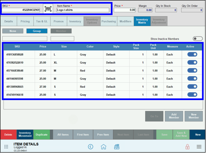The height and width of the screenshot is (153, 206).
Task: Switch to the Pricing tab
Action: click(x=25, y=21)
